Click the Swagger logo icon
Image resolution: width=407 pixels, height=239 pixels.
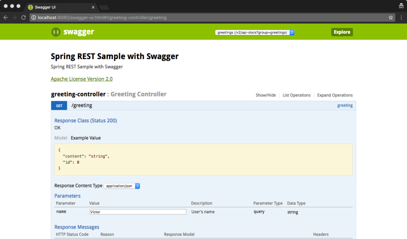(x=56, y=32)
